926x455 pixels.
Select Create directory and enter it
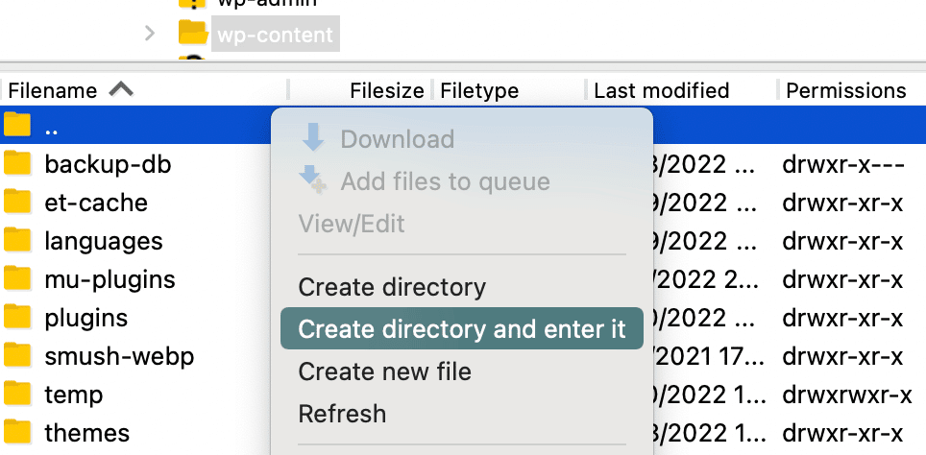tap(462, 329)
